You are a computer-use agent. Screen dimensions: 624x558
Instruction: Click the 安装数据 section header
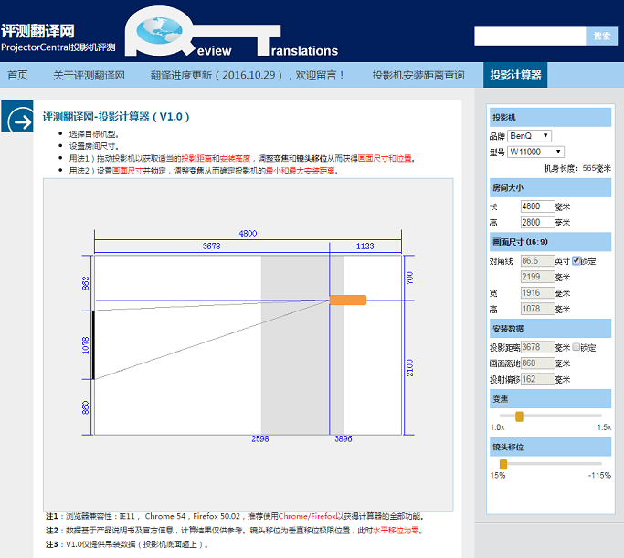[550, 329]
